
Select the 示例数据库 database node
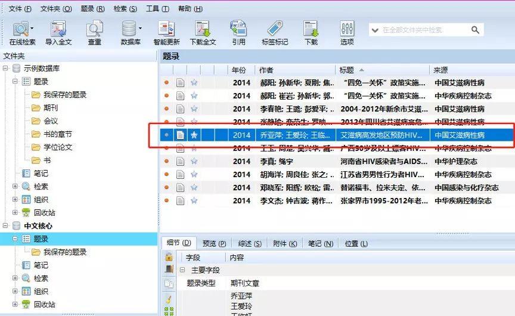(41, 69)
